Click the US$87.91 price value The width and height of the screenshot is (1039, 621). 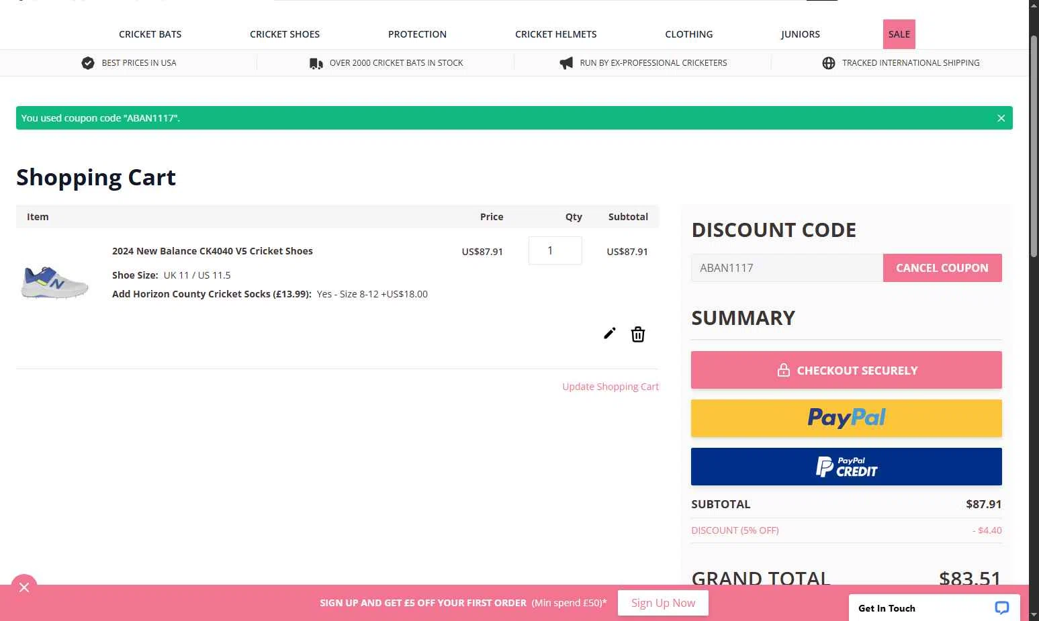tap(482, 252)
